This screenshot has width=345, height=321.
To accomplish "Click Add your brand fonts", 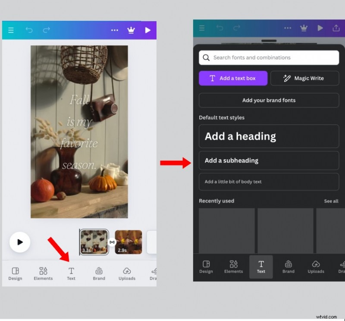I will pyautogui.click(x=269, y=100).
